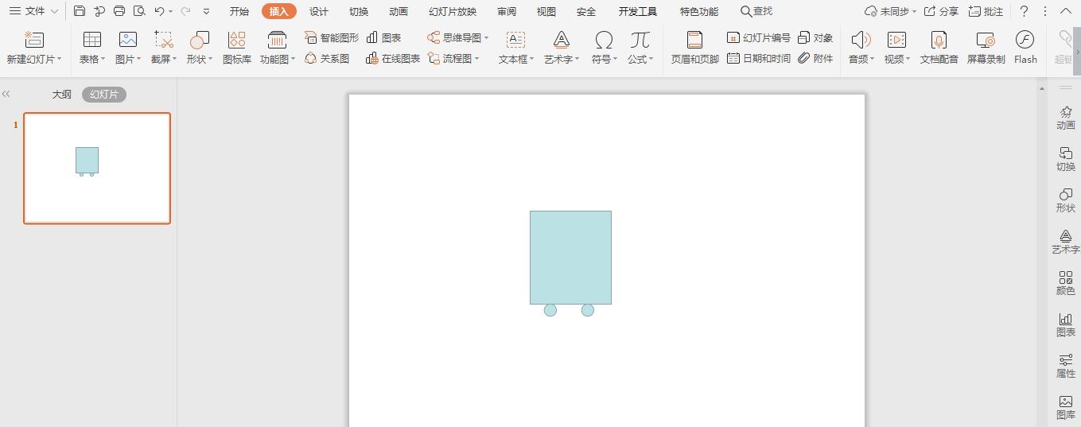This screenshot has width=1081, height=427.
Task: Switch to the Home (开始) tab
Action: tap(239, 11)
